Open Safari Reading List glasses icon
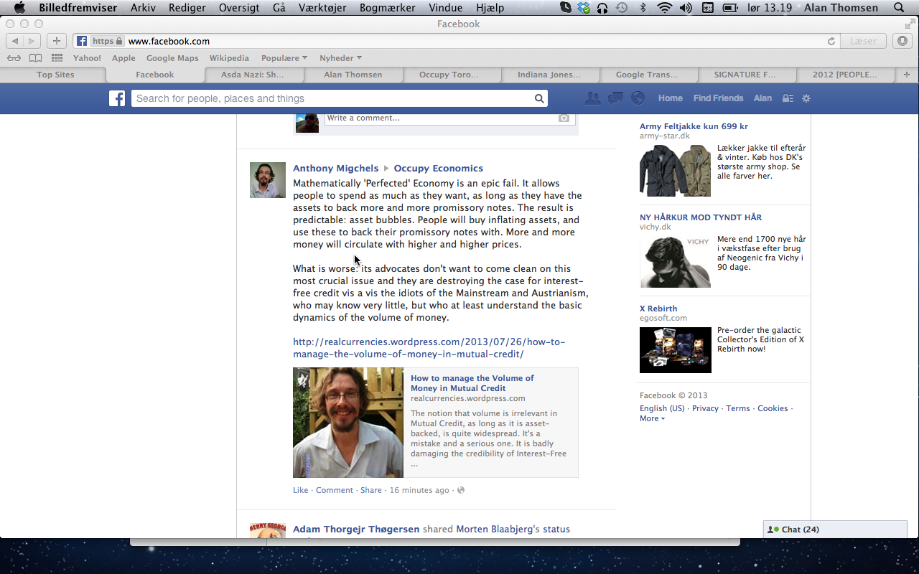 click(14, 58)
